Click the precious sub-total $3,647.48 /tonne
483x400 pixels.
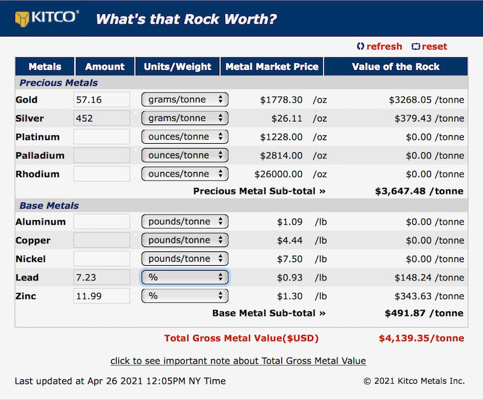click(x=419, y=191)
